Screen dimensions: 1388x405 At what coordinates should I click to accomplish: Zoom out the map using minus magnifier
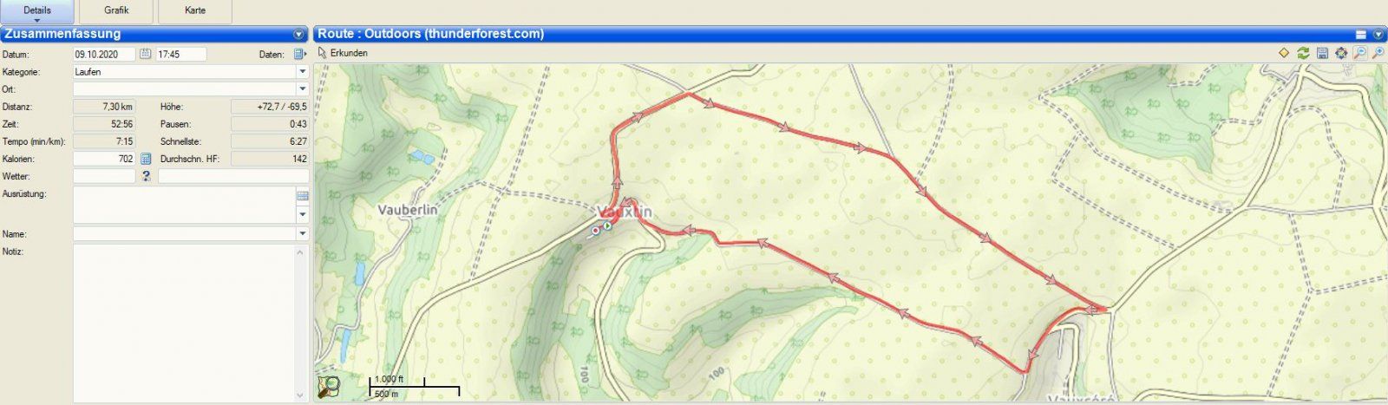click(x=1360, y=53)
